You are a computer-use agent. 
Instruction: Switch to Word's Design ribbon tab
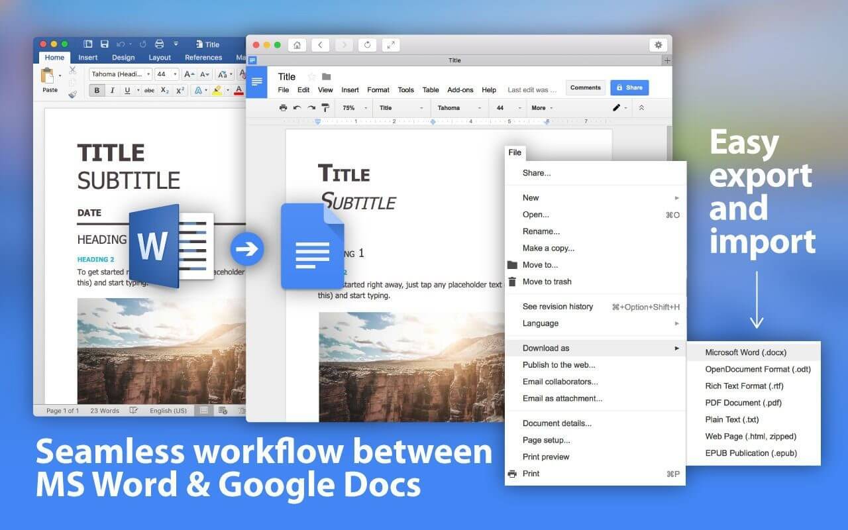(x=123, y=57)
